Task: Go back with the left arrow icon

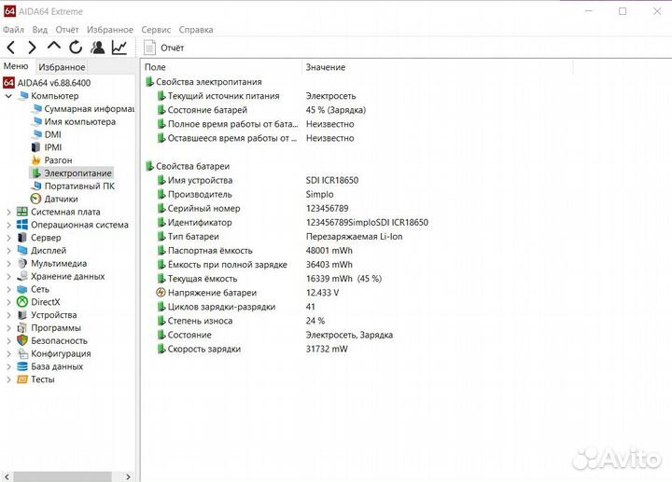Action: point(11,48)
